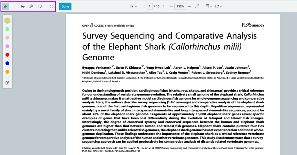
Task: Select the sticky note tool
Action: [40, 6]
